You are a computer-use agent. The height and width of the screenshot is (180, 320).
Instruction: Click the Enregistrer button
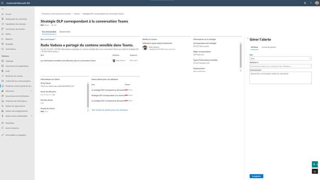point(256,176)
